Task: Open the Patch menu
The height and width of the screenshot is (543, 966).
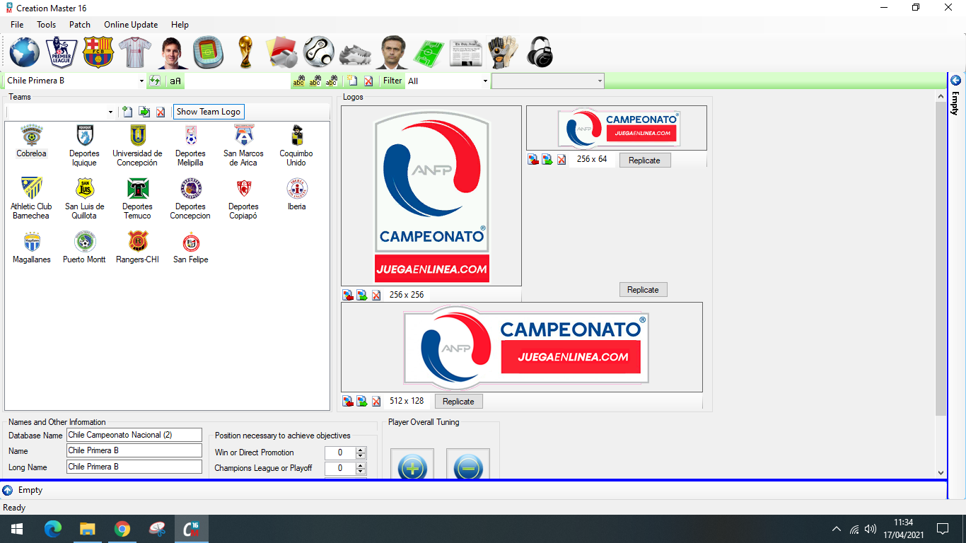Action: 80,24
